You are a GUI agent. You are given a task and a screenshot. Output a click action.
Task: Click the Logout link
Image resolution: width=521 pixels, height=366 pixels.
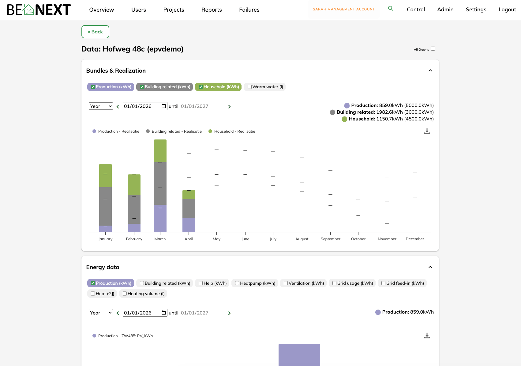(507, 10)
